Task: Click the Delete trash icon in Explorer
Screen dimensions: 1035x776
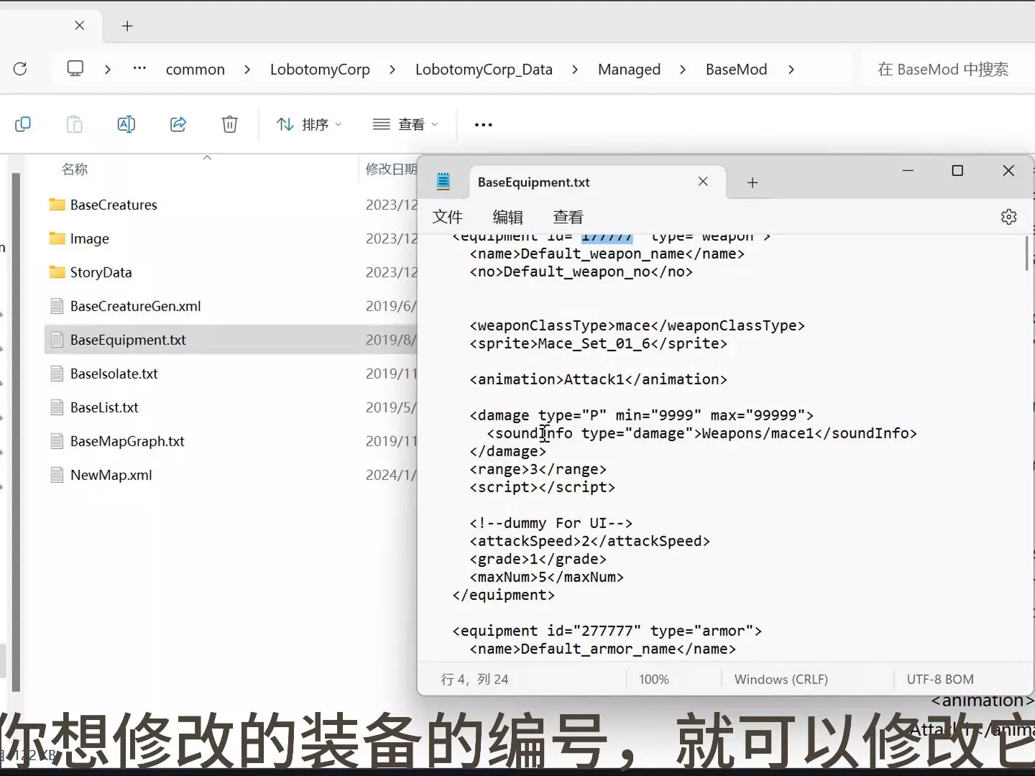Action: point(230,124)
